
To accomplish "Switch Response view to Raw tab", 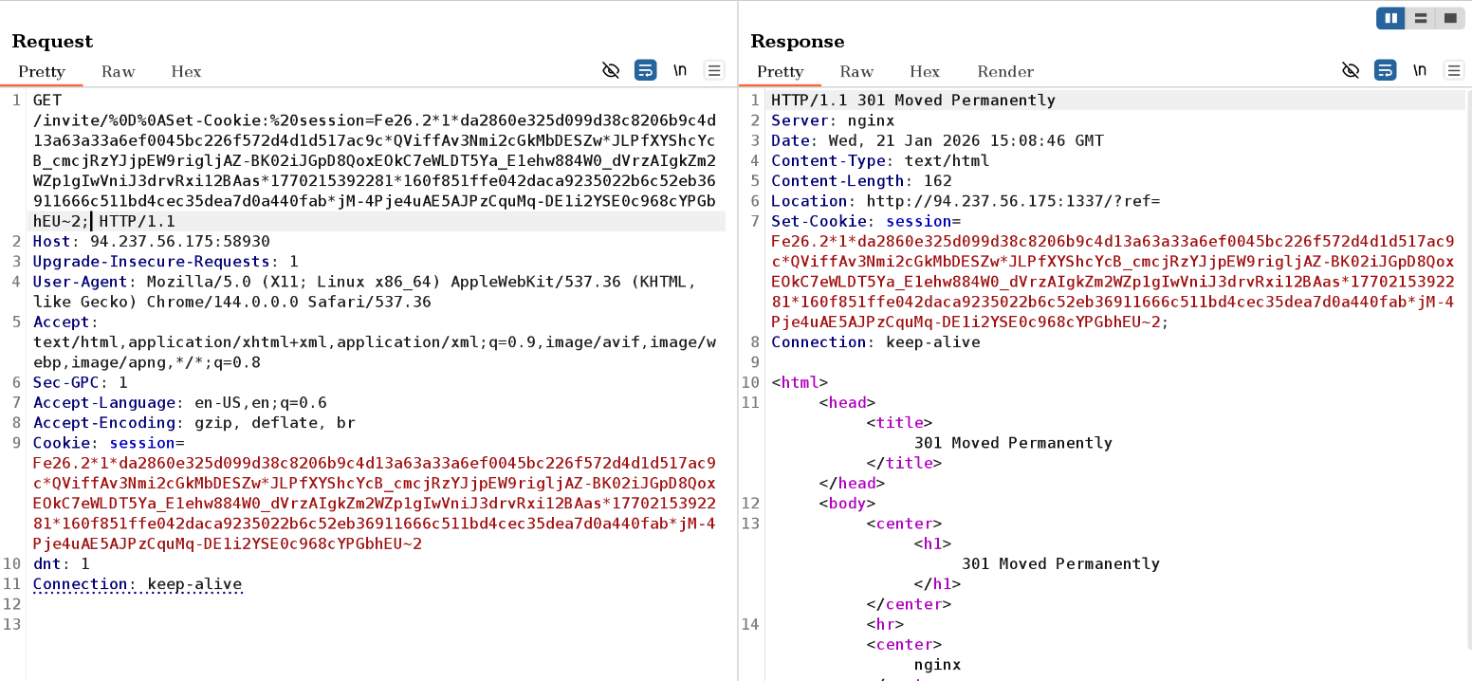I will [x=856, y=71].
